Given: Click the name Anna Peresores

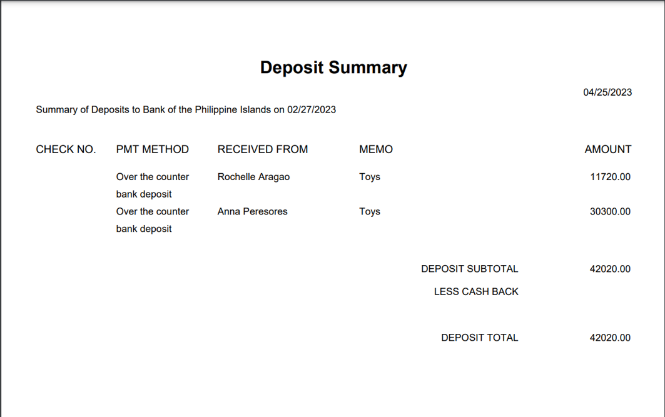Looking at the screenshot, I should click(252, 211).
